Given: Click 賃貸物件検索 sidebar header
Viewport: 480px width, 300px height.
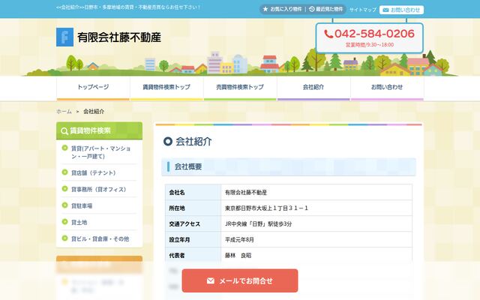Looking at the screenshot, I should click(99, 131).
